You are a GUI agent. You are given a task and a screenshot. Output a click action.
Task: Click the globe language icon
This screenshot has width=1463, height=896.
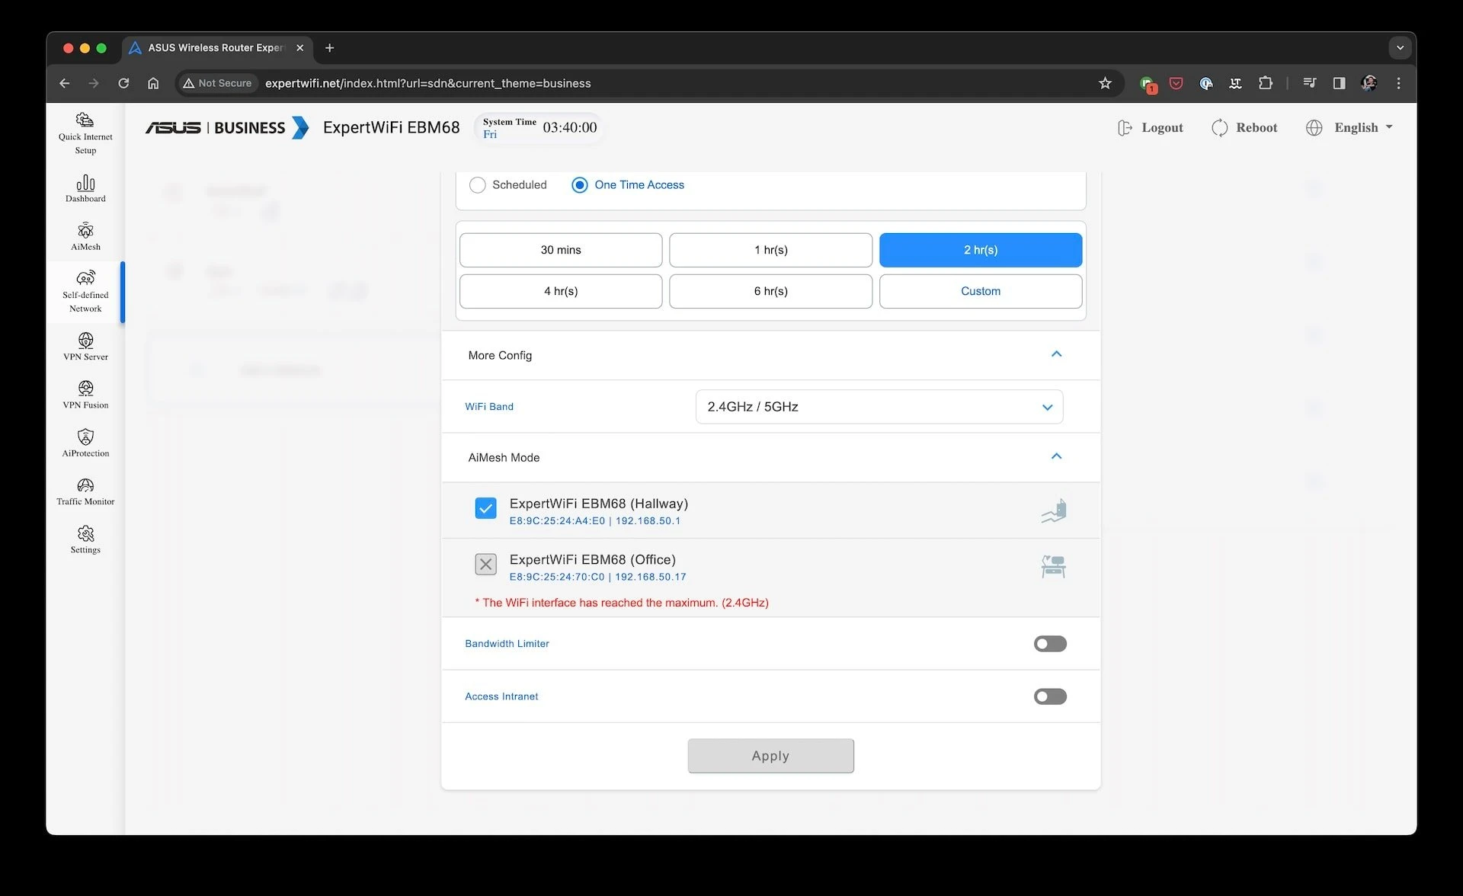tap(1314, 128)
